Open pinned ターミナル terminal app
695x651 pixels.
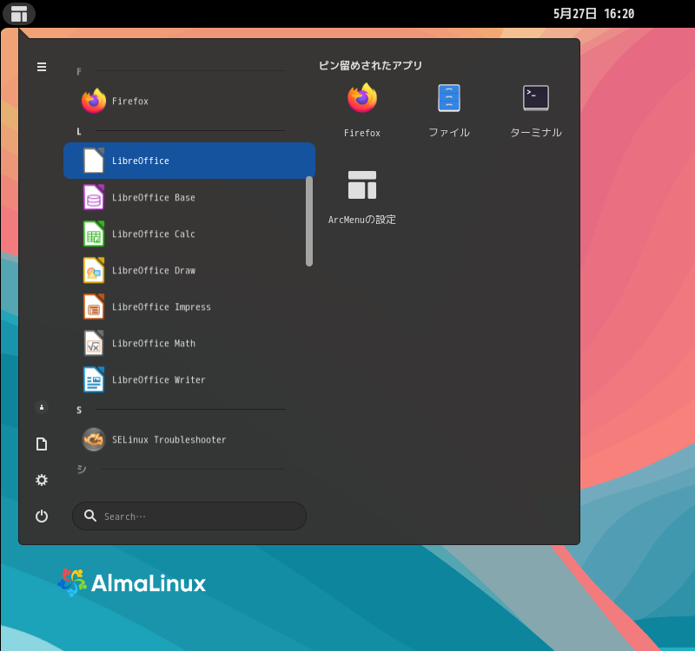[x=536, y=111]
